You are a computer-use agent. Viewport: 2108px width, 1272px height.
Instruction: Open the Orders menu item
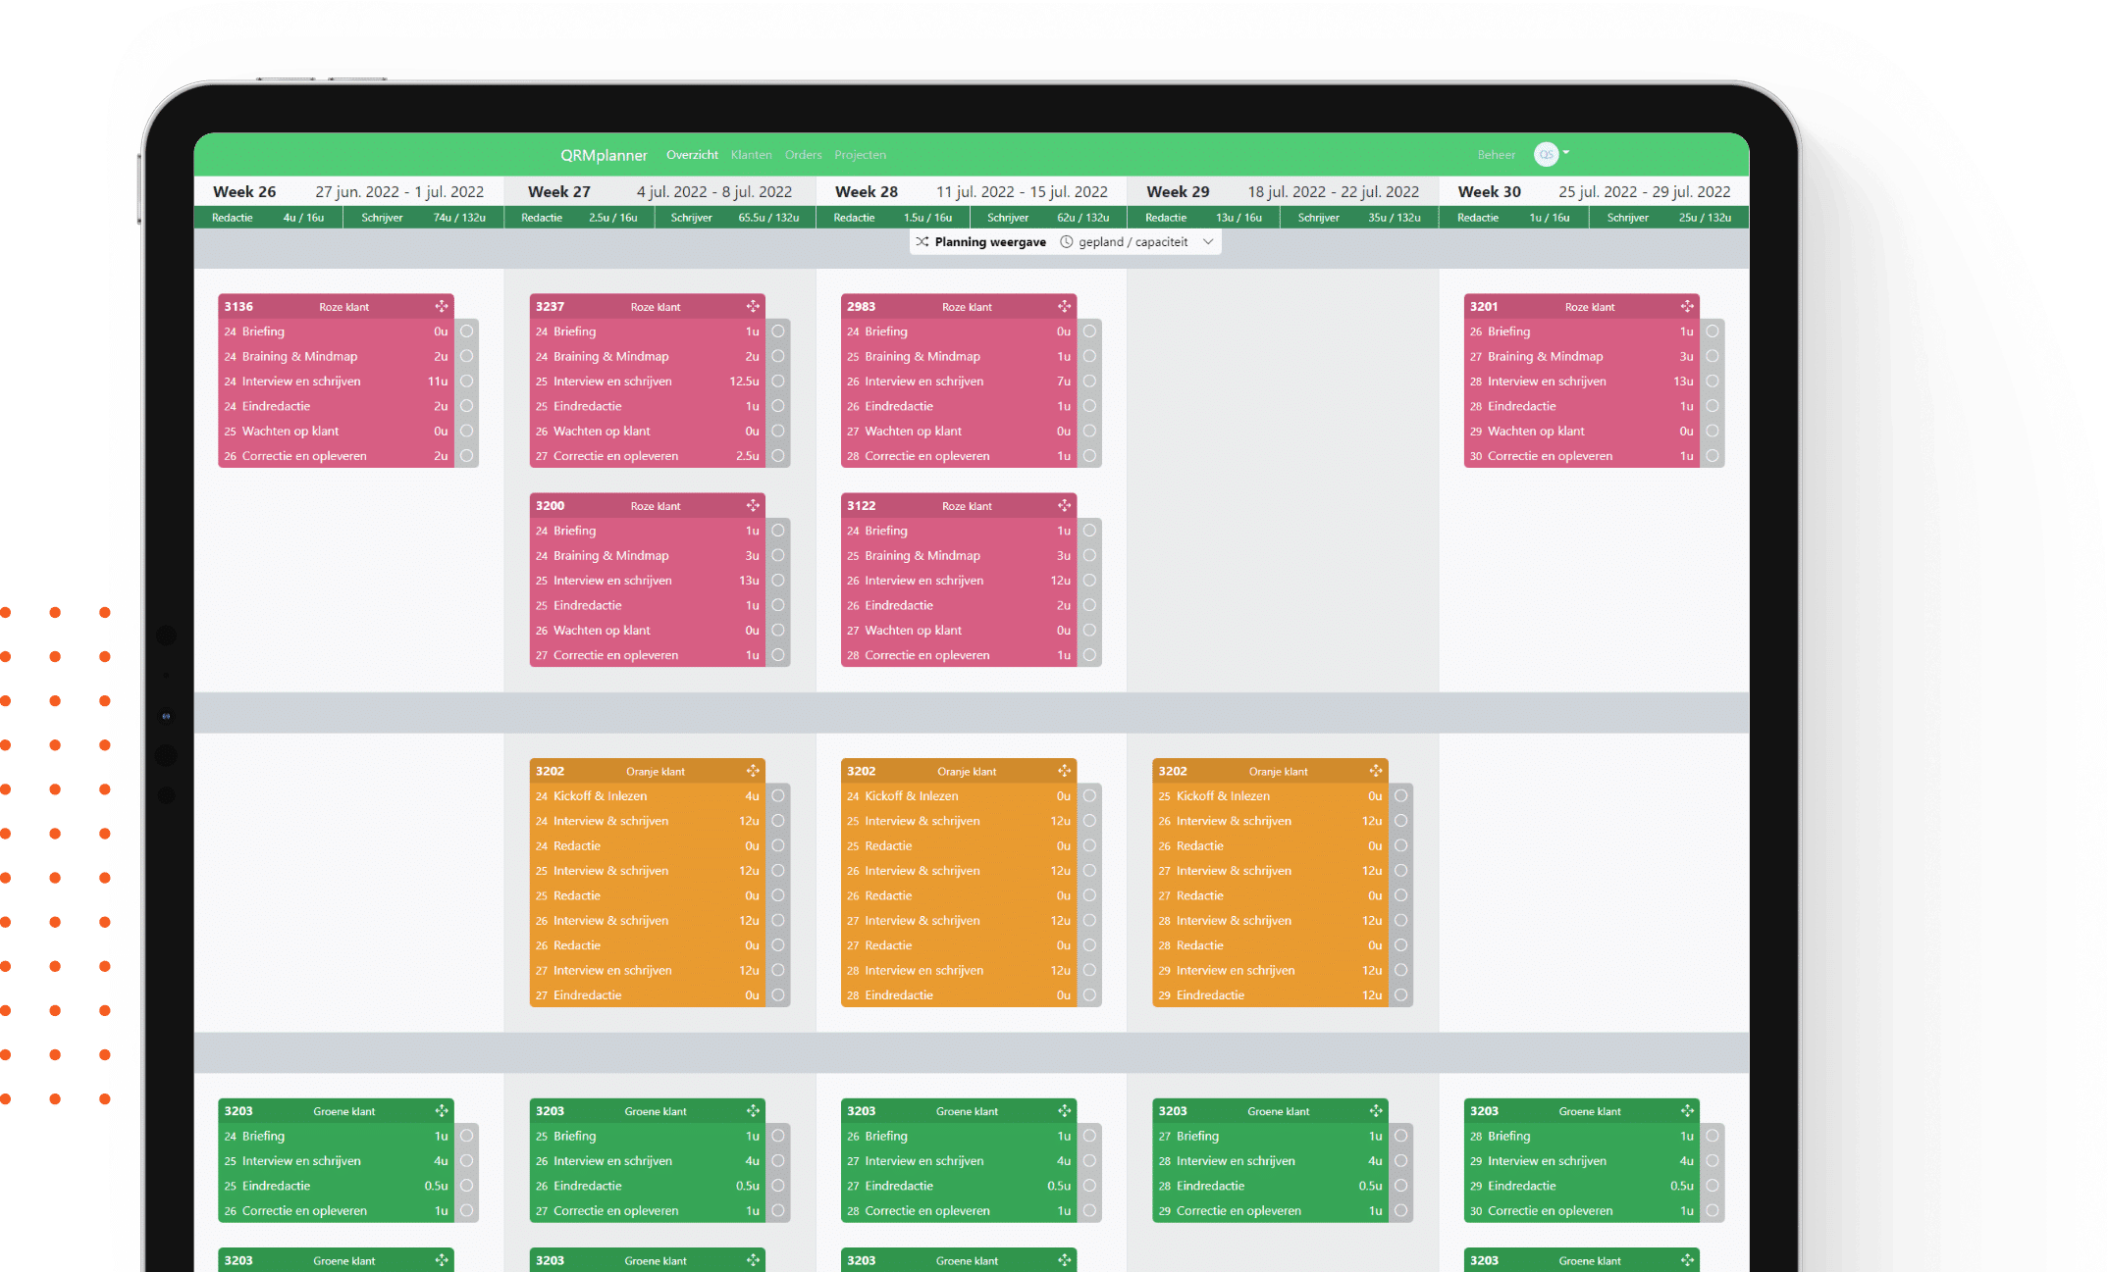click(x=803, y=155)
